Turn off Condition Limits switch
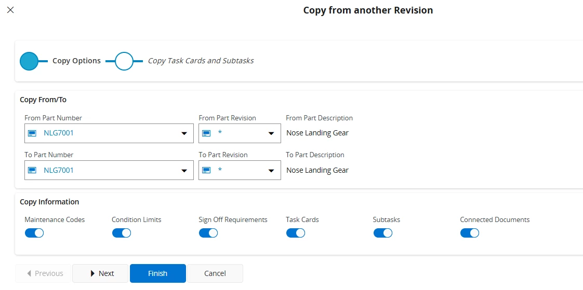This screenshot has width=583, height=290. (122, 233)
